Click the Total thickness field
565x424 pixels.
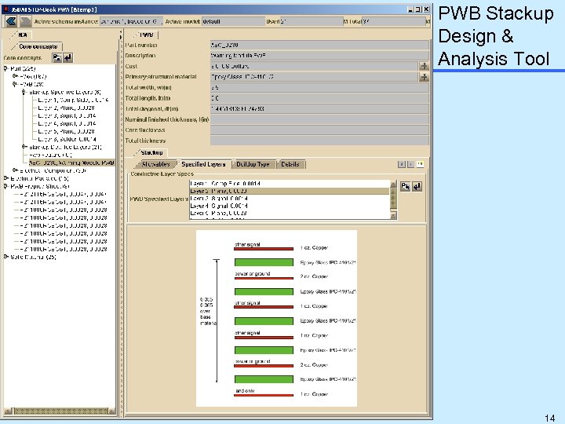[x=319, y=141]
